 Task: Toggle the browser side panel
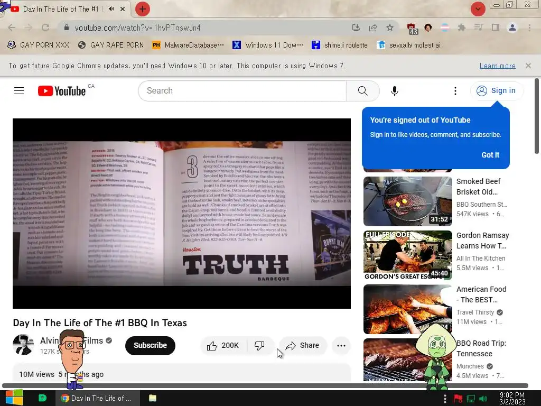(x=496, y=27)
